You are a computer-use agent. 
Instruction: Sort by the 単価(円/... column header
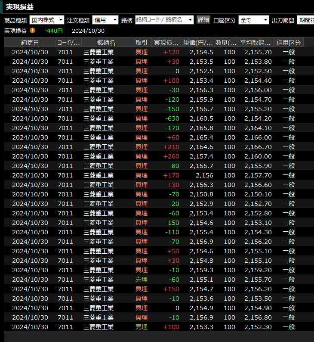pyautogui.click(x=198, y=42)
